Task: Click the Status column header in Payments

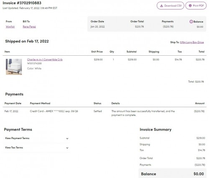Action: click(97, 103)
